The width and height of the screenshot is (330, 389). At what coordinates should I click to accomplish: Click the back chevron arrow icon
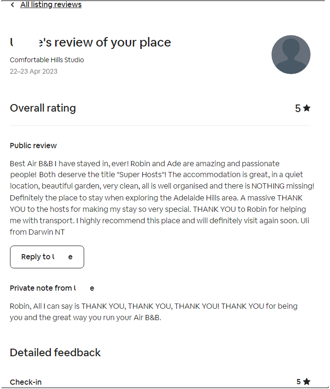click(12, 5)
